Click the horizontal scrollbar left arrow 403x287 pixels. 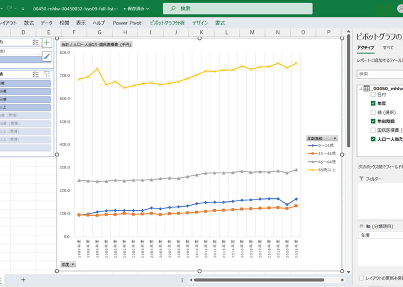[191, 280]
